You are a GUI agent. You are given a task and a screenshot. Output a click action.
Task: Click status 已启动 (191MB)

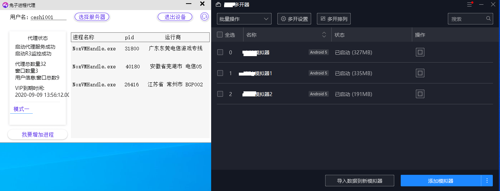(353, 94)
